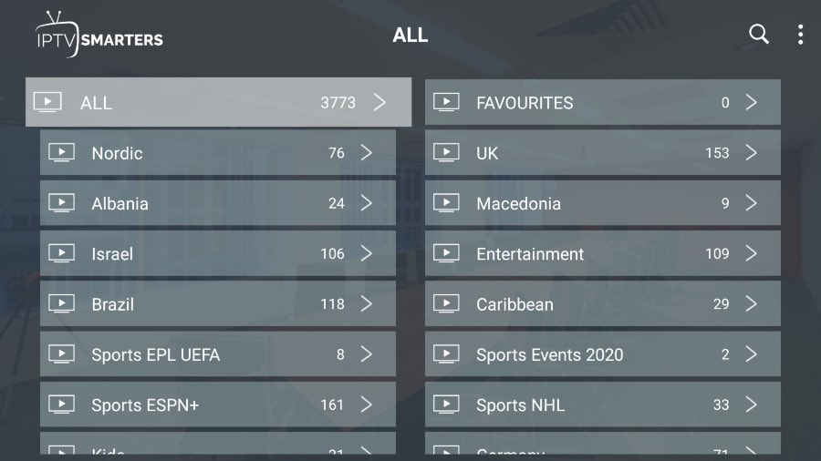The image size is (821, 461).
Task: Expand the Israel category chevron arrow
Action: [366, 253]
